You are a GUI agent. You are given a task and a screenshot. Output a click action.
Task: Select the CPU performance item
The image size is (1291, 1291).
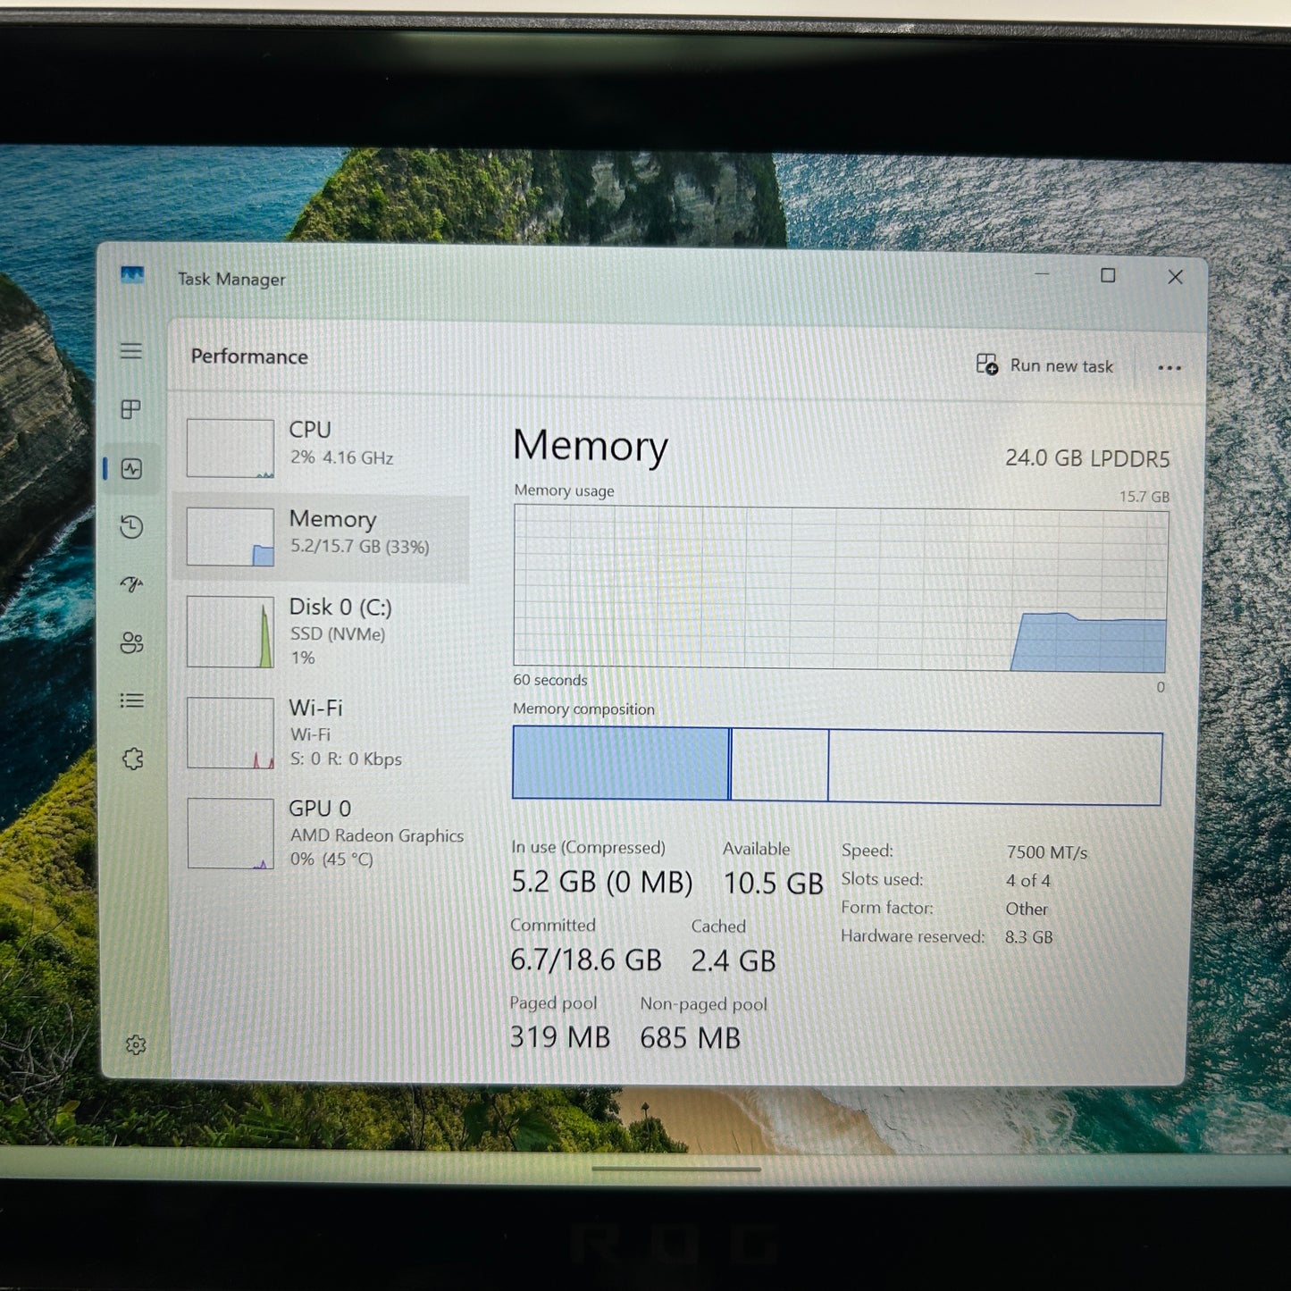(x=322, y=447)
